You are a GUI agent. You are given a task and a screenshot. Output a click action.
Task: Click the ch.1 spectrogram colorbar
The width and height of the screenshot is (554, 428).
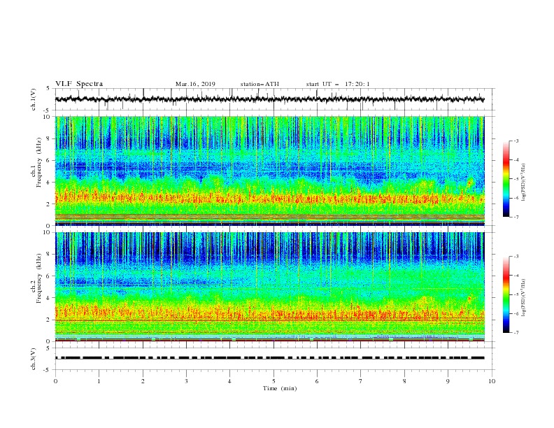click(x=506, y=179)
